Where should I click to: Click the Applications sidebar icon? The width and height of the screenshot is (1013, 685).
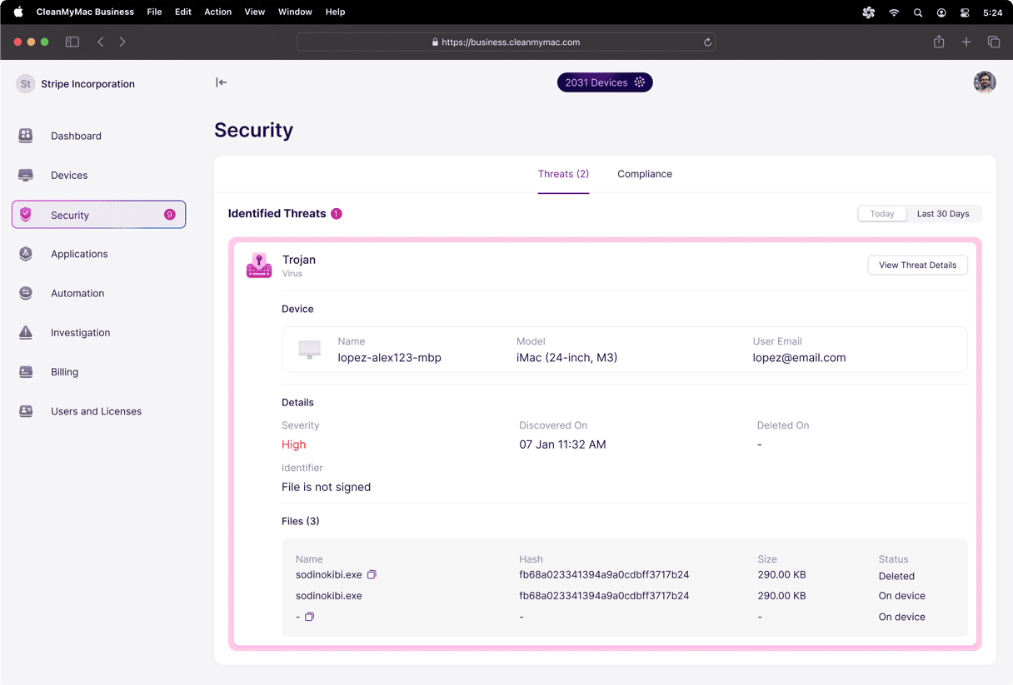(x=26, y=254)
